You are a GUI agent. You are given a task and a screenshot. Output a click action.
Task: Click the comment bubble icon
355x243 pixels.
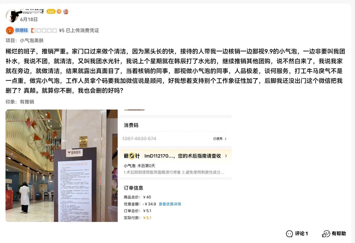tap(289, 234)
